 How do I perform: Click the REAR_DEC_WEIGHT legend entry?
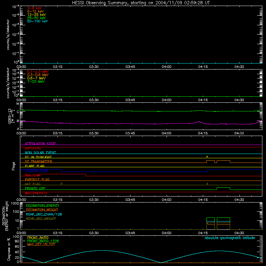coord(41,219)
